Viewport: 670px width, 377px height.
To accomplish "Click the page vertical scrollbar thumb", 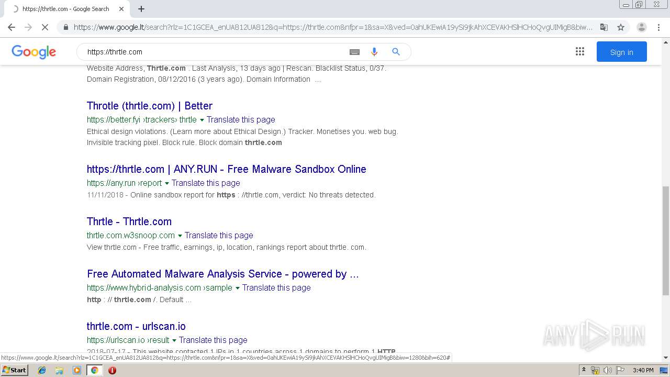I will (x=666, y=241).
